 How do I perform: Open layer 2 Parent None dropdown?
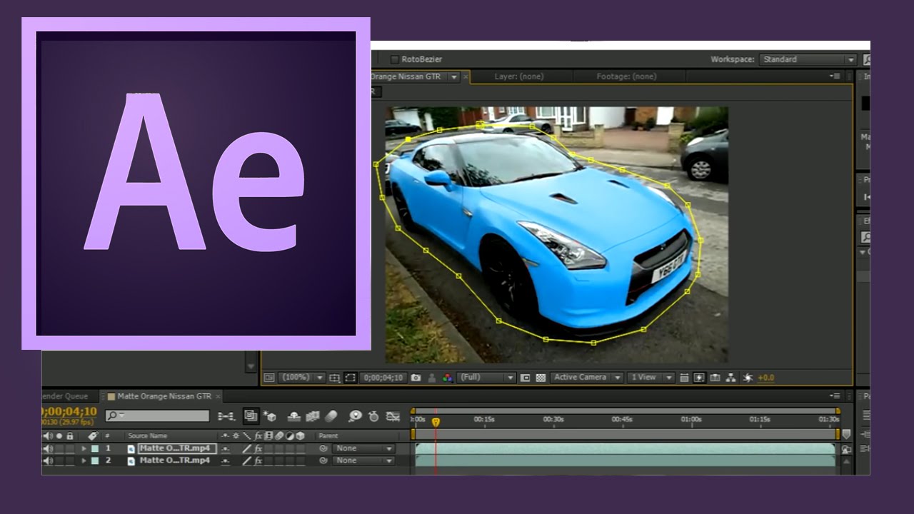pyautogui.click(x=363, y=460)
